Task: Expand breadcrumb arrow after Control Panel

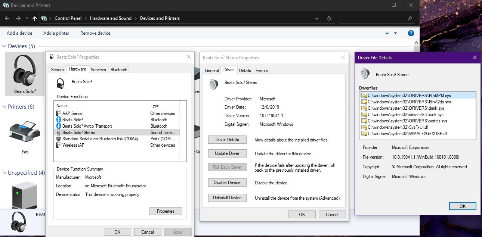Action: (x=86, y=18)
